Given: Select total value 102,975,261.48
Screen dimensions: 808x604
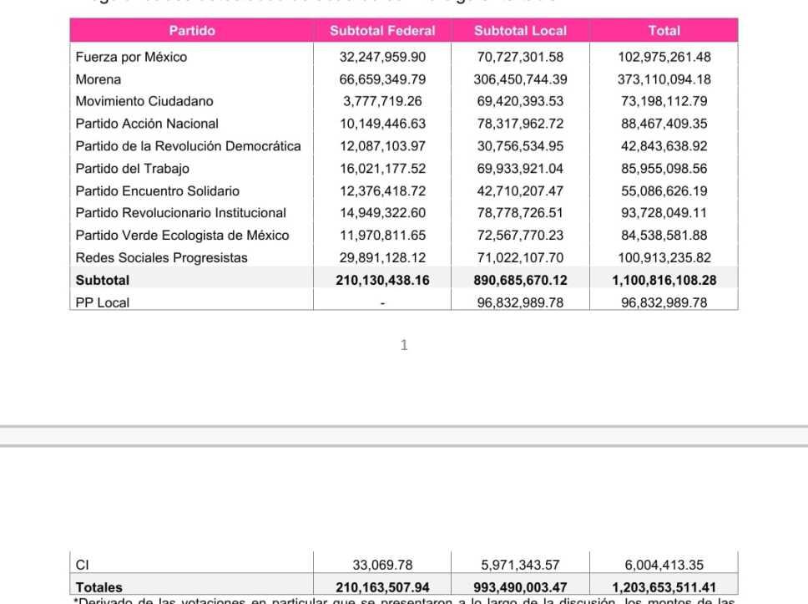Looking at the screenshot, I should tap(664, 57).
